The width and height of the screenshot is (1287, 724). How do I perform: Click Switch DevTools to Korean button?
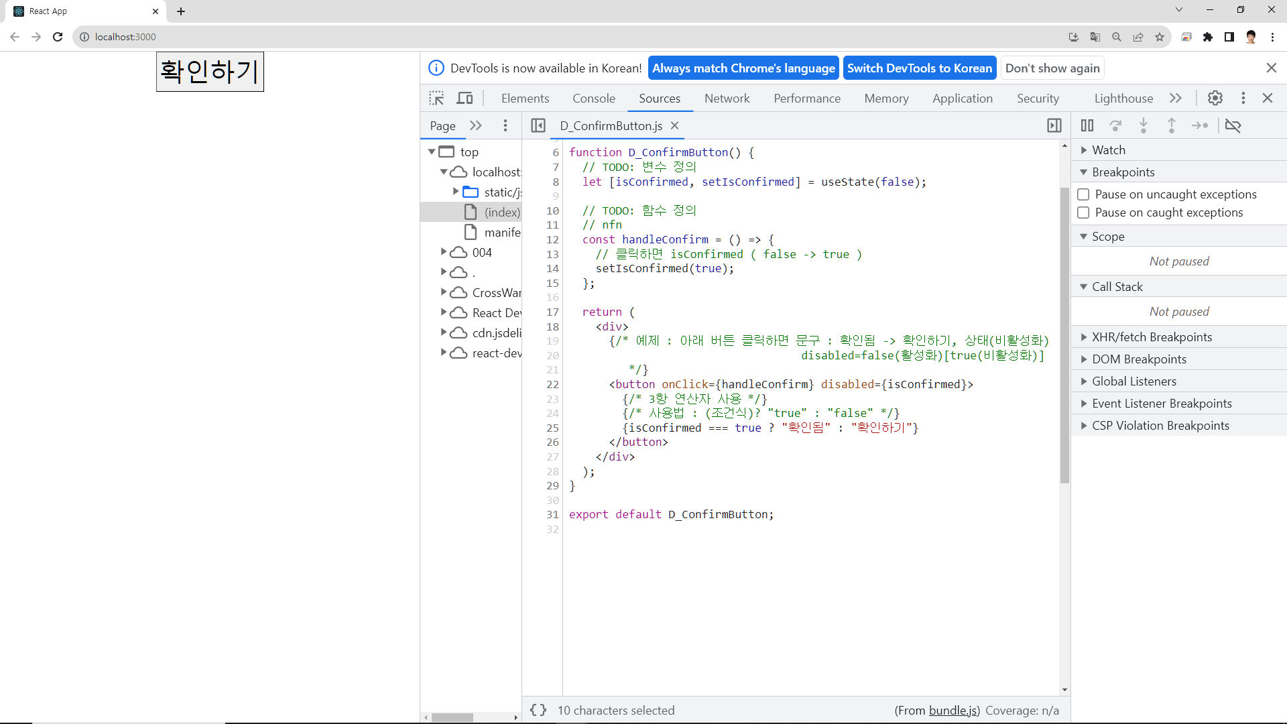pyautogui.click(x=919, y=68)
